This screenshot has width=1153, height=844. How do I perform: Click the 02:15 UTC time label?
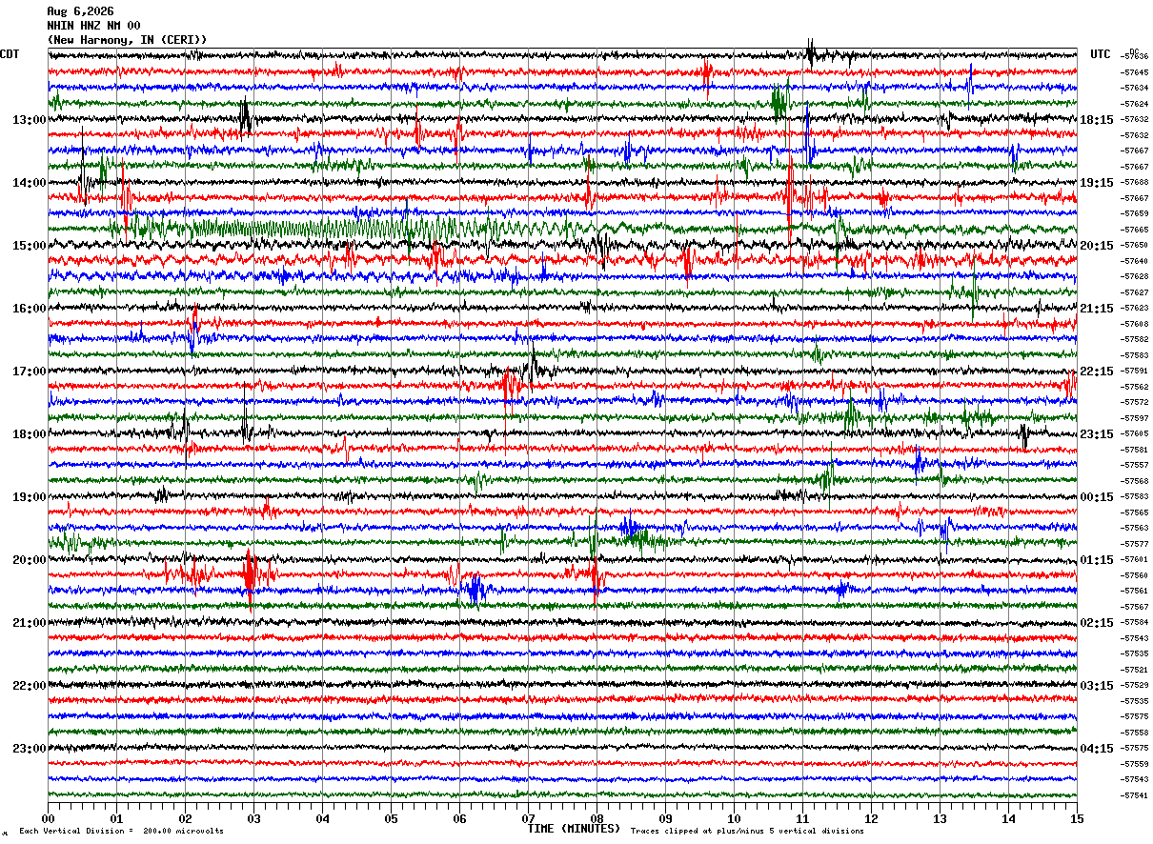1097,623
